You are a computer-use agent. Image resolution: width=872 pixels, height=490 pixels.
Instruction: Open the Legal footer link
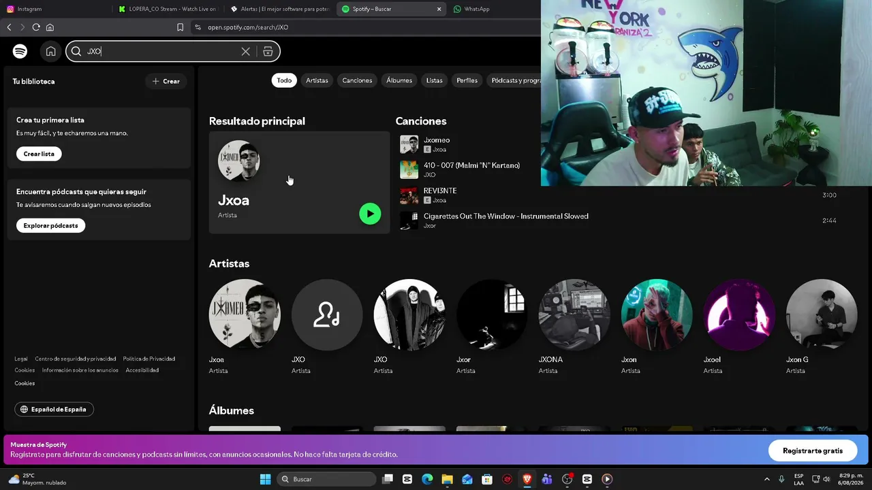tap(21, 359)
